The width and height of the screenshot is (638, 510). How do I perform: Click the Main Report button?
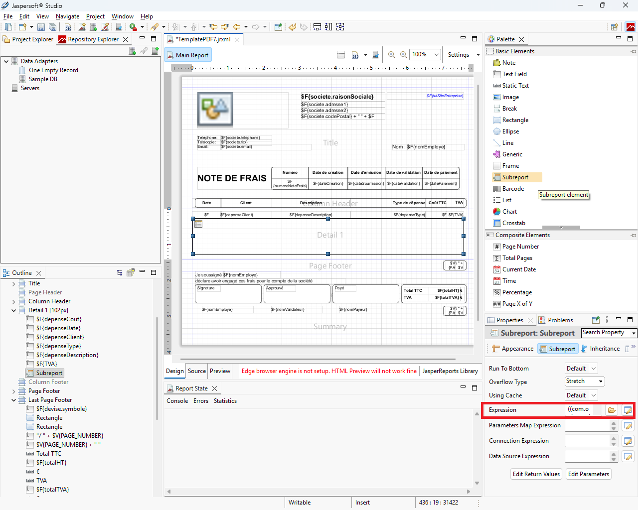tap(188, 55)
